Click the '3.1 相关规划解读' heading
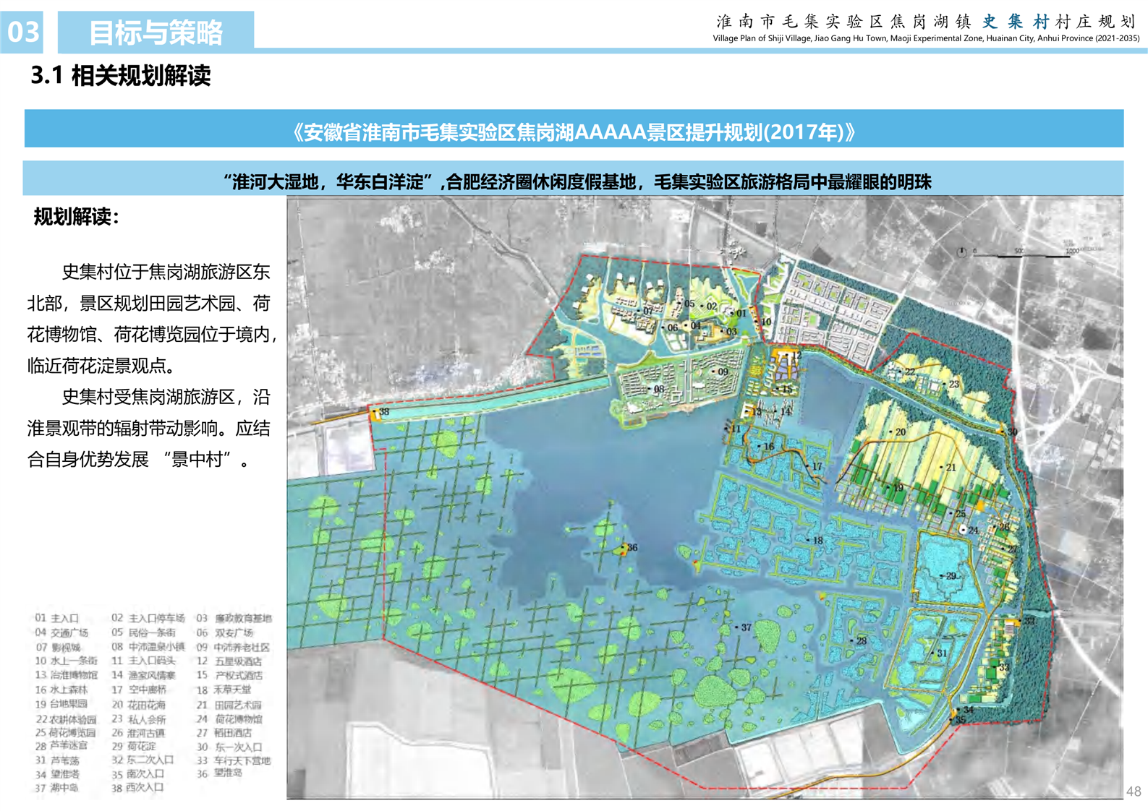1148x811 pixels. [x=120, y=76]
